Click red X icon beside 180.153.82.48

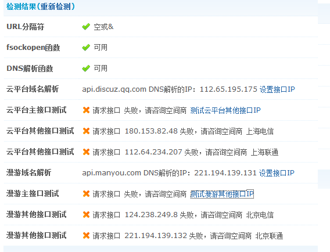[86, 131]
